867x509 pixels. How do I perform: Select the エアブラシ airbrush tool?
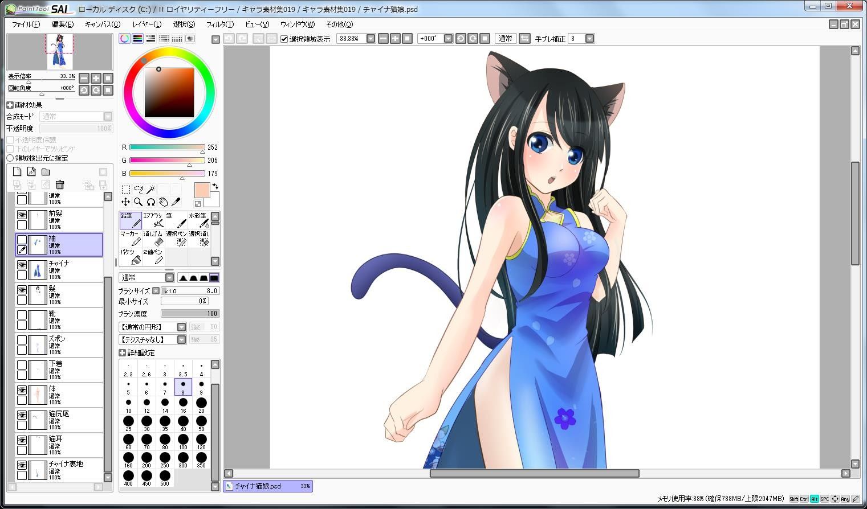pos(153,220)
